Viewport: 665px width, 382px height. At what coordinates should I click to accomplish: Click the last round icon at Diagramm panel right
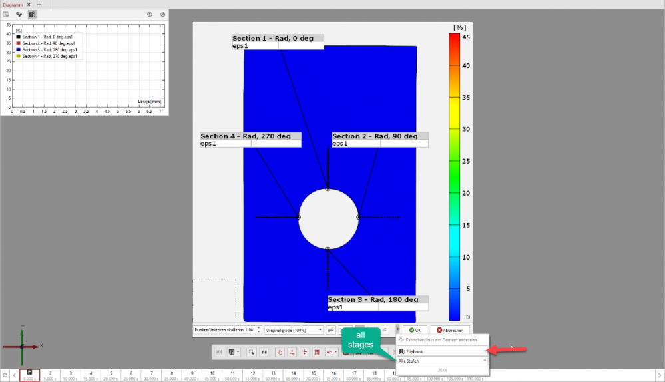point(162,14)
